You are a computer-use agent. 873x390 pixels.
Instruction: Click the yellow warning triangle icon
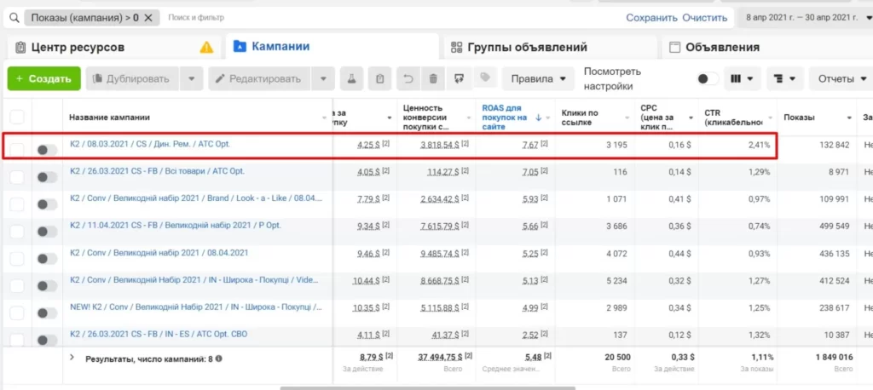206,48
